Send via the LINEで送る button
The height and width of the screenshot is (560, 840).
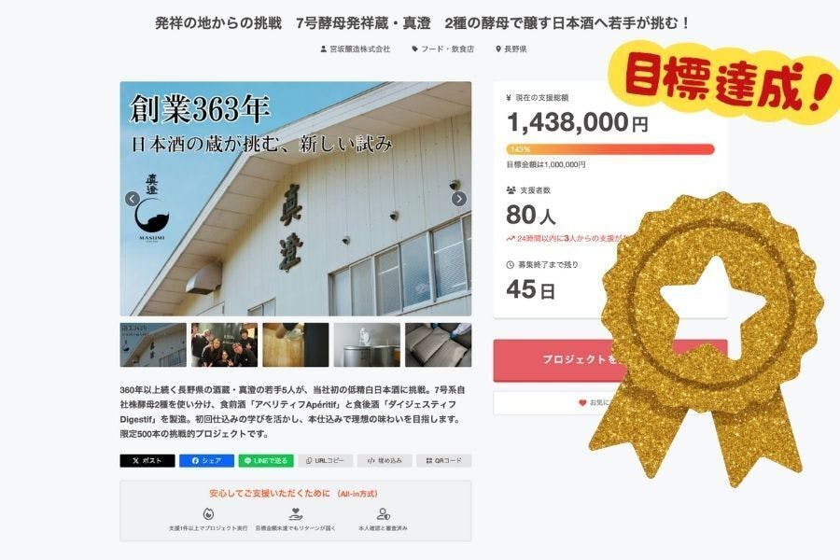click(x=266, y=461)
